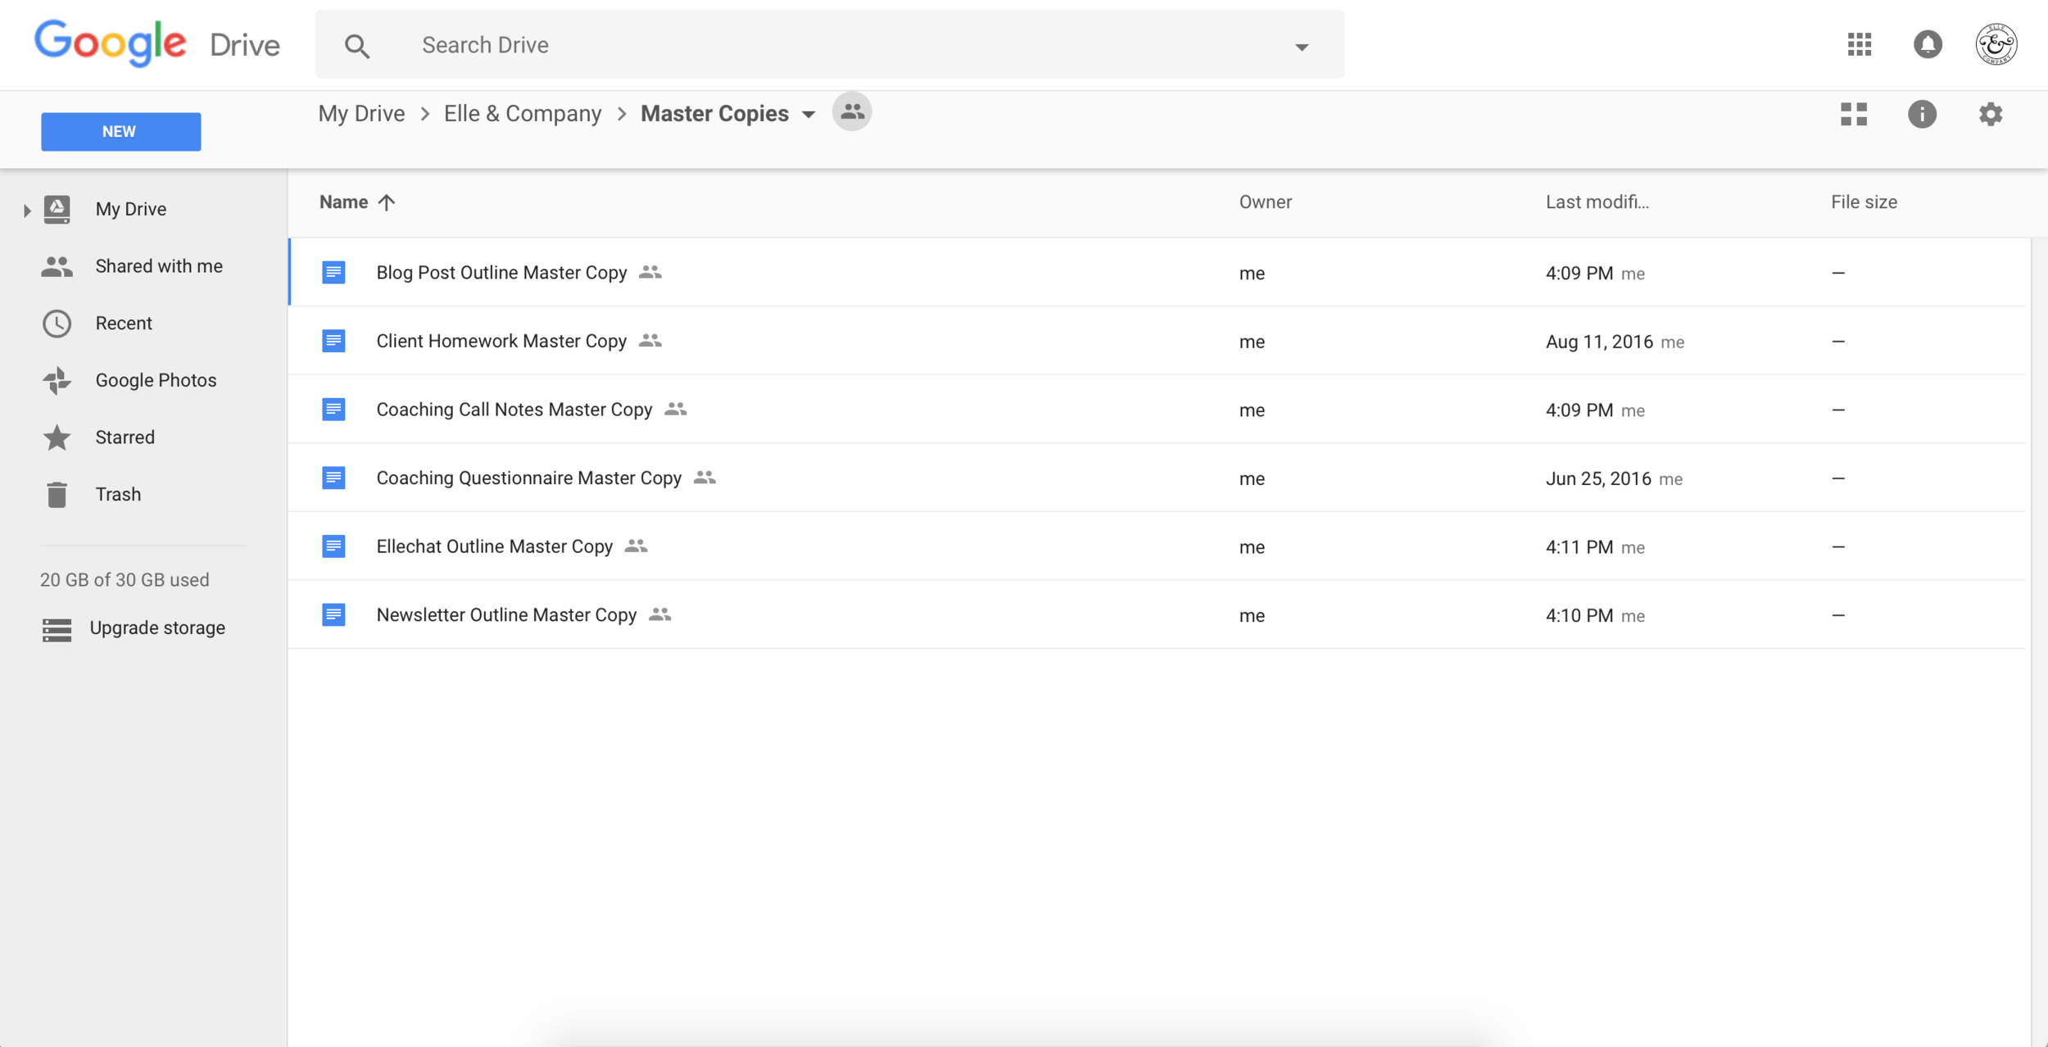Open Drive settings gear icon

(1991, 114)
